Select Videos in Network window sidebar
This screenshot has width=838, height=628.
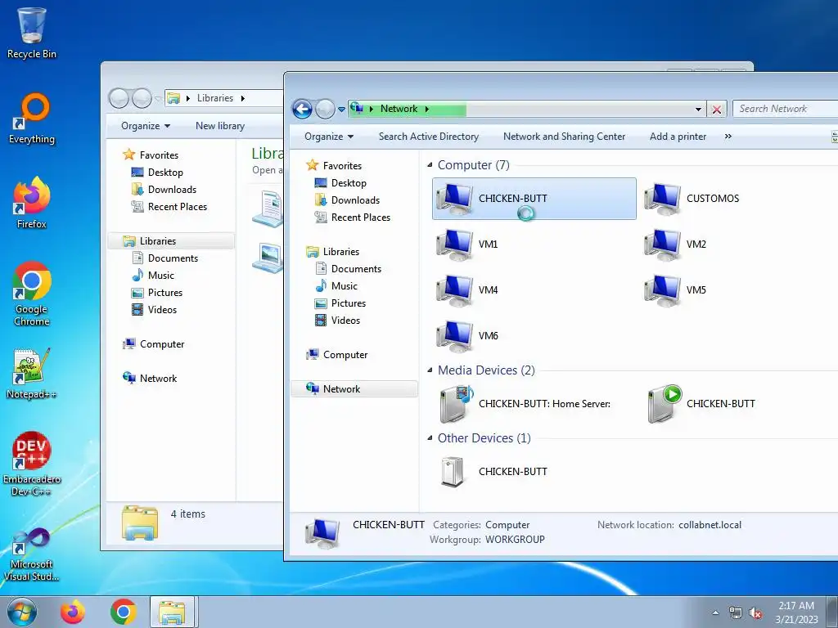click(x=337, y=321)
